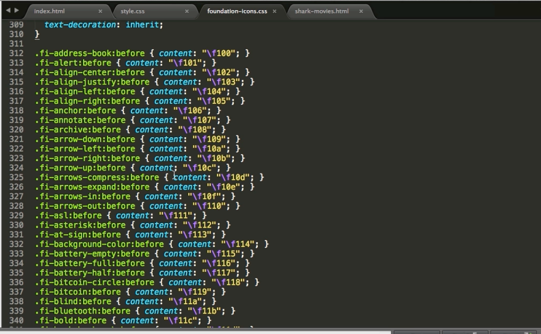This screenshot has width=541, height=334.
Task: Close the foundation-icons.css tab
Action: (x=274, y=11)
